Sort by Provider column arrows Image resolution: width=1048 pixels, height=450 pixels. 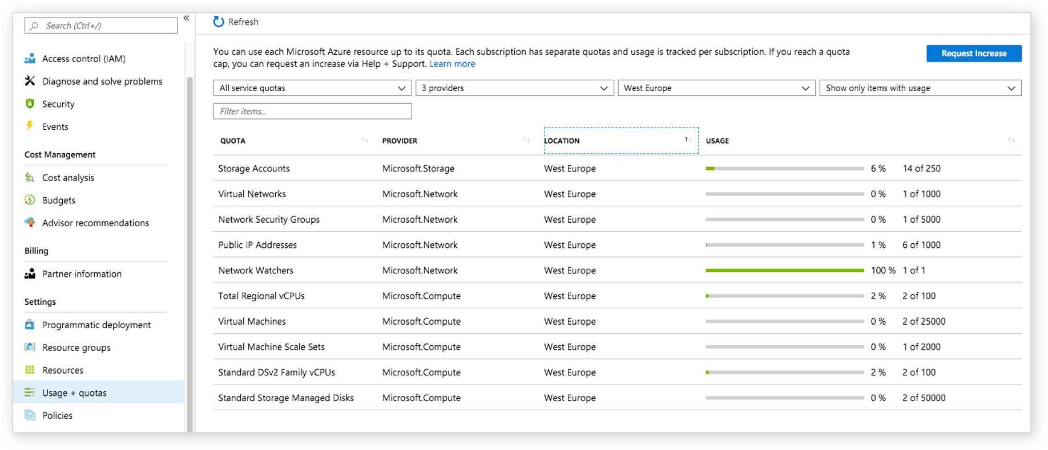(x=526, y=140)
